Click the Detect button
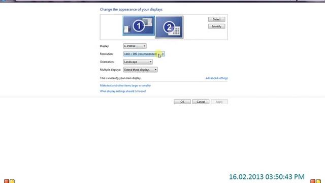This screenshot has width=325, height=183. point(217,19)
